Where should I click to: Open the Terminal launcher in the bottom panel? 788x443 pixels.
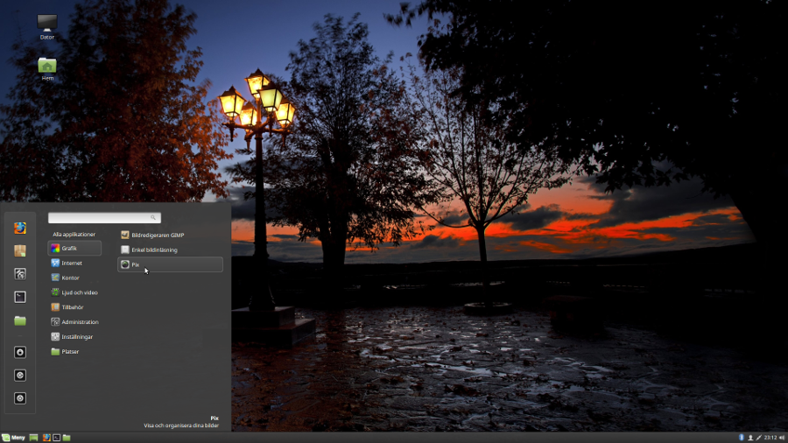[x=56, y=437]
